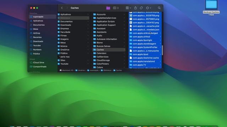Click the Tags toolbar icon
Image resolution: width=227 pixels, height=127 pixels.
tap(141, 8)
